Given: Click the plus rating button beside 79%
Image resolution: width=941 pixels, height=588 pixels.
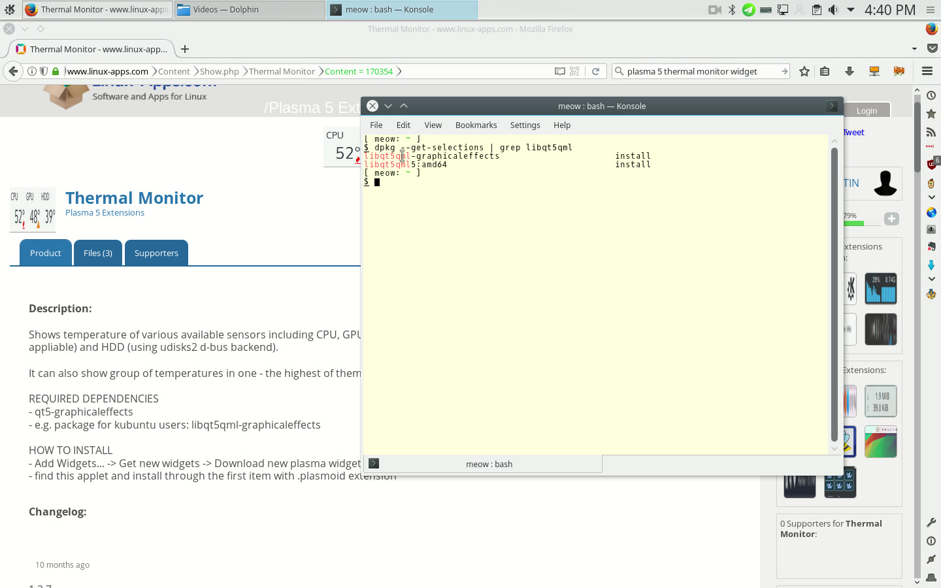Looking at the screenshot, I should [891, 219].
